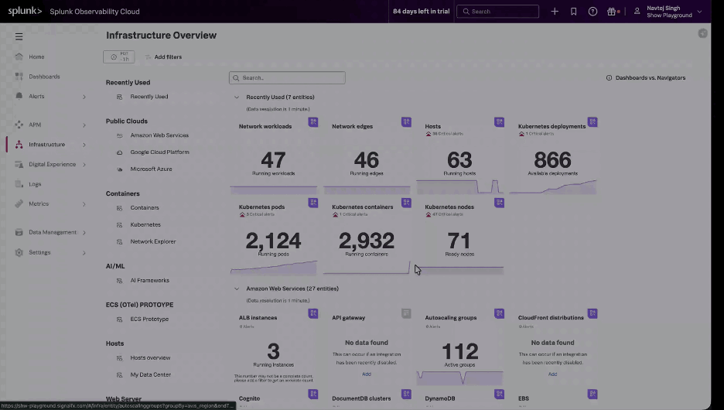This screenshot has width=724, height=410.
Task: Collapse the Amazon Web Services section
Action: coord(237,289)
